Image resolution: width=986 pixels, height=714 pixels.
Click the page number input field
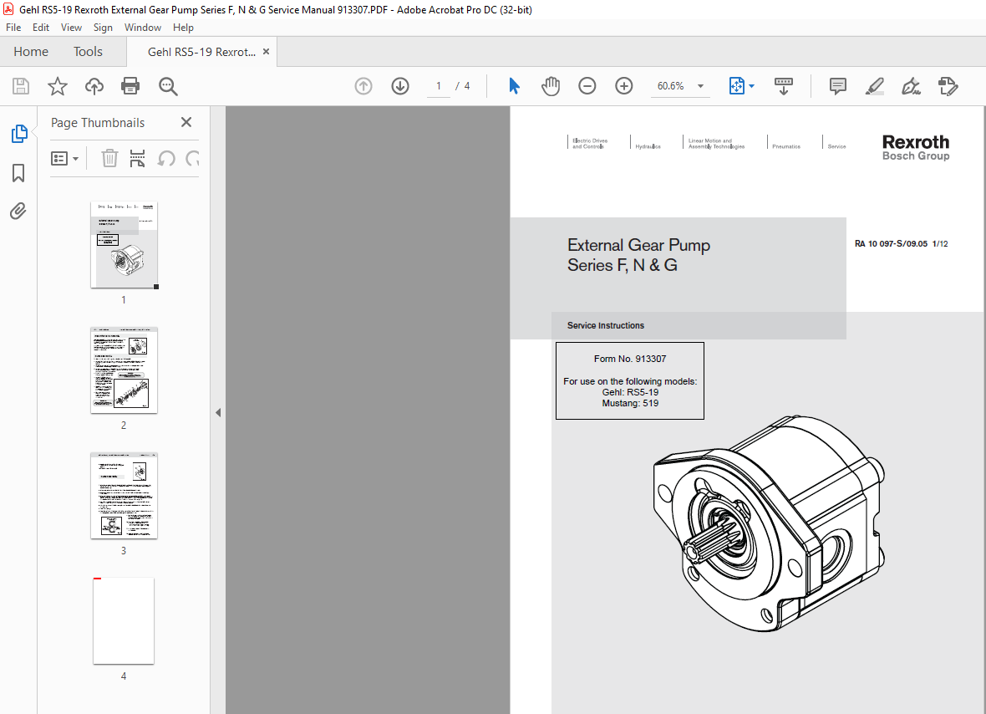coord(439,86)
